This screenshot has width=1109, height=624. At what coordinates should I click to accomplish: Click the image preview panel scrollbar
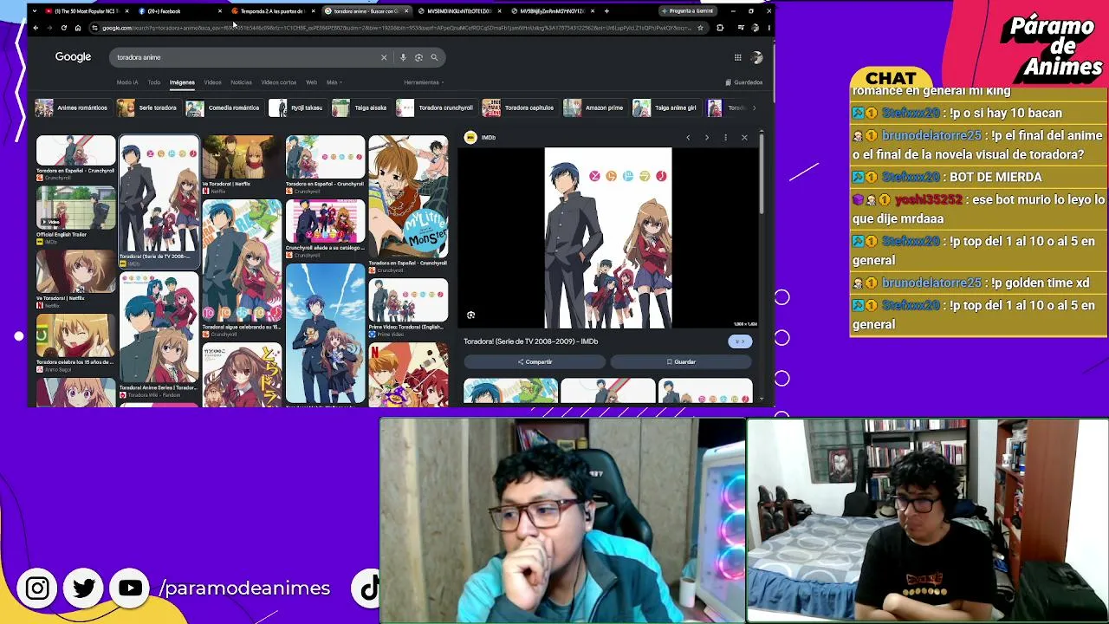coord(762,173)
